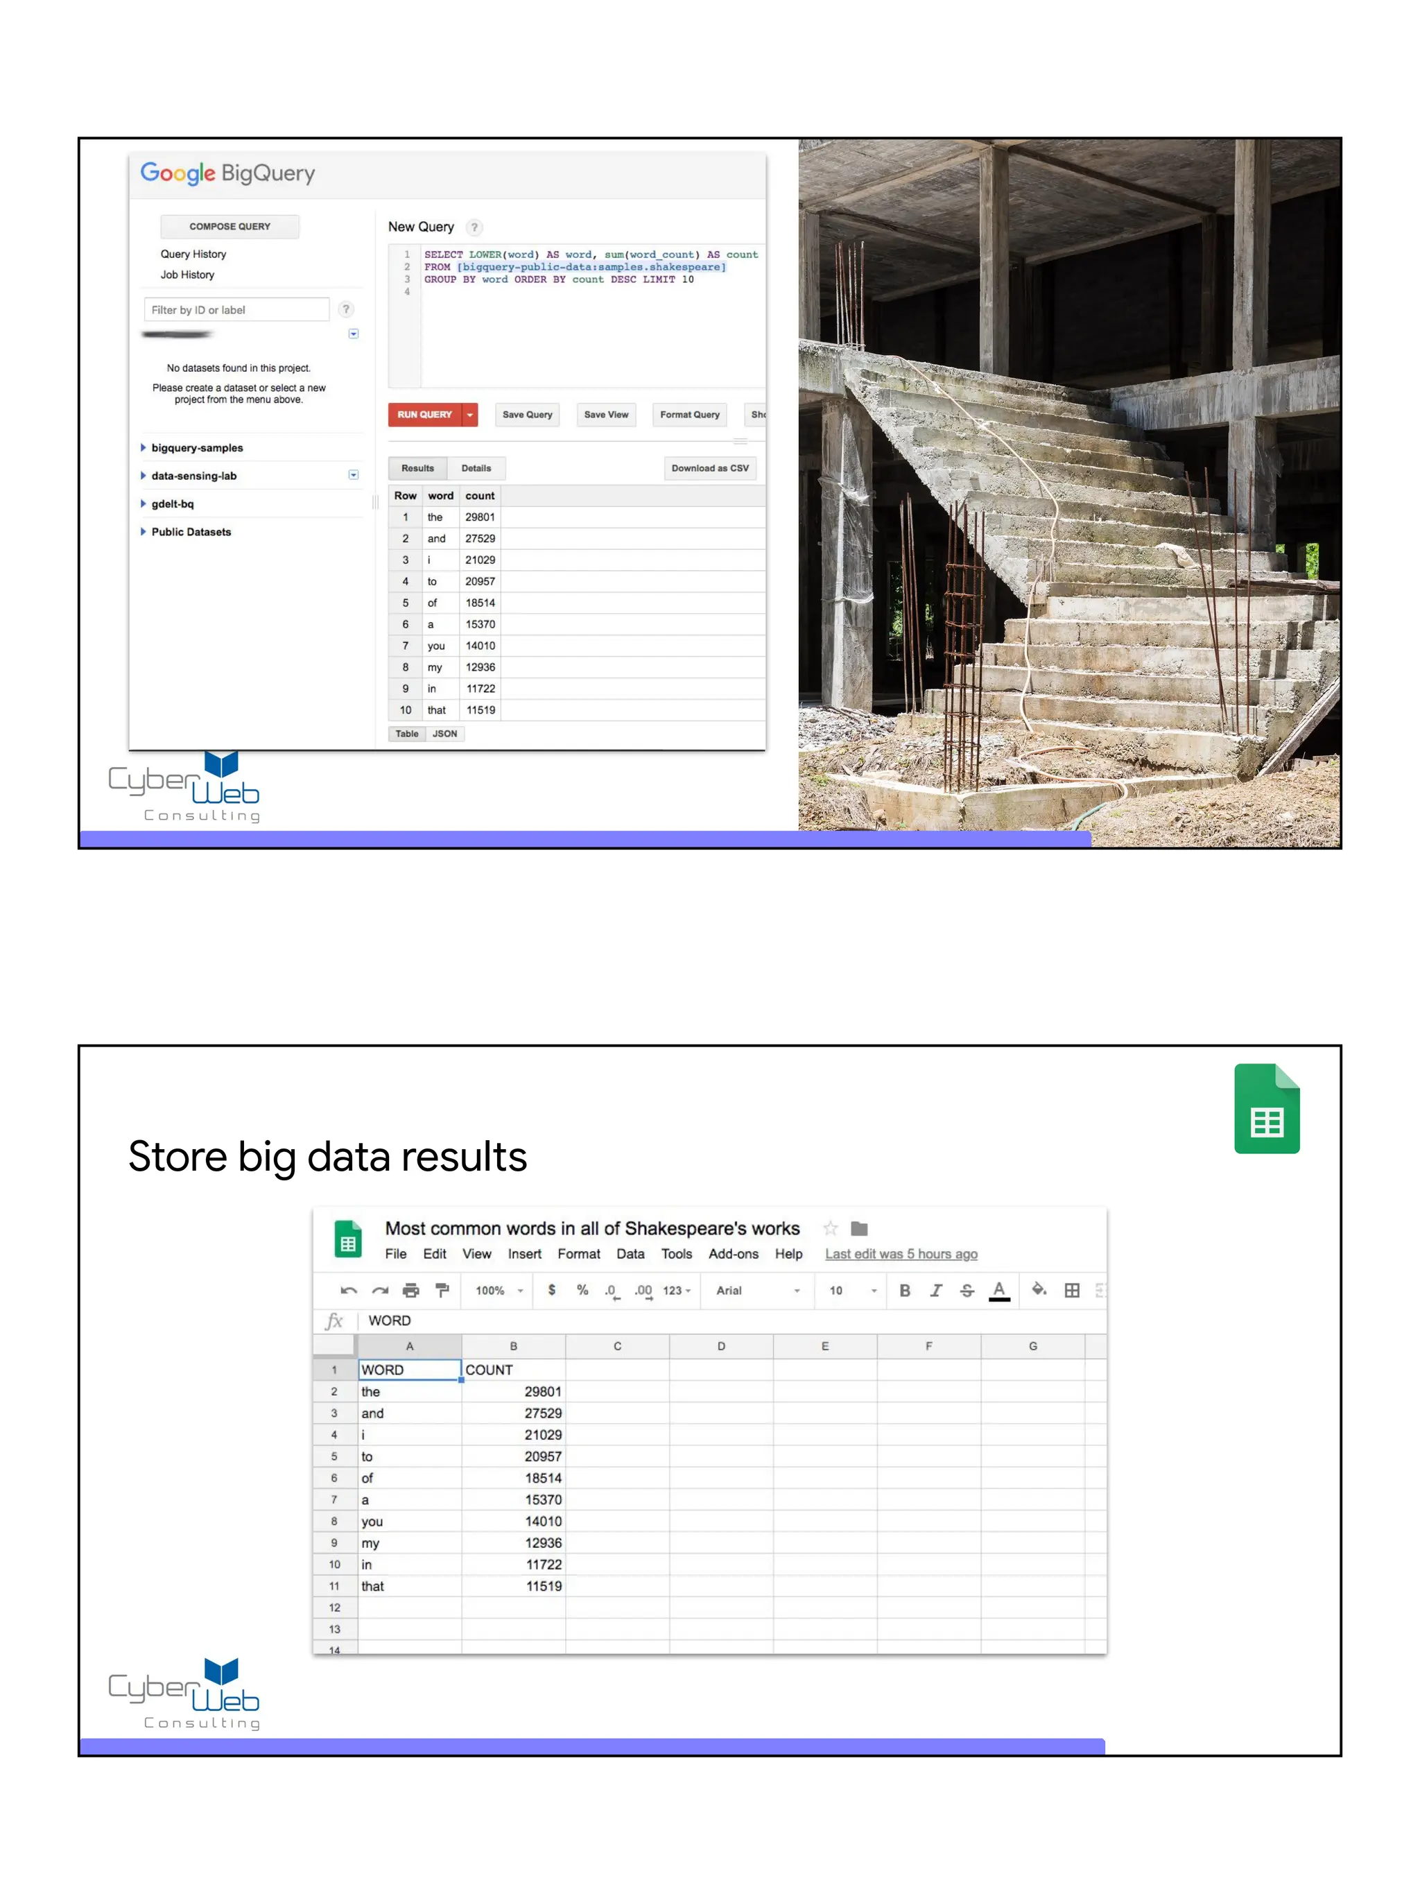Click the RUN QUERY button

[424, 415]
